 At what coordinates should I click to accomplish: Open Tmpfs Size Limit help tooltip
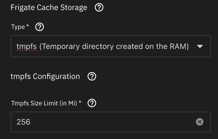click(x=92, y=103)
